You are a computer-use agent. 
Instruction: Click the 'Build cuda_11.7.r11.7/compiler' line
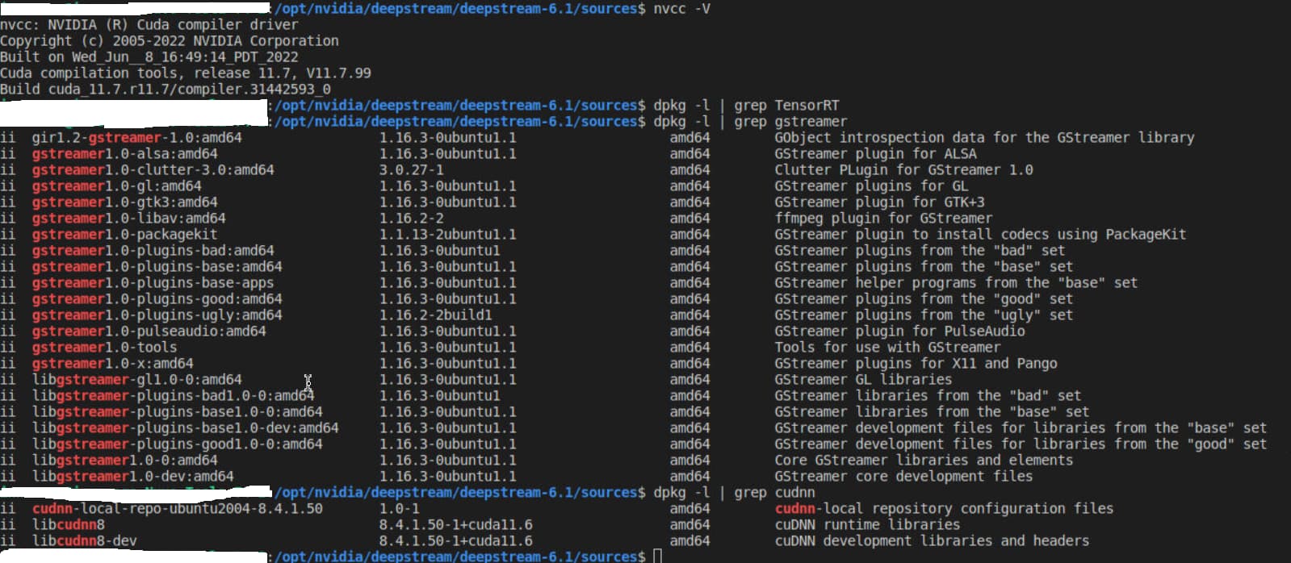pos(166,90)
